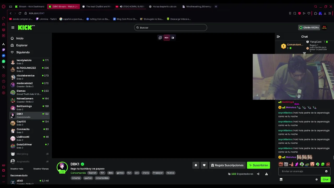Open Explorar in the sidebar
This screenshot has width=334, height=188.
19,45
